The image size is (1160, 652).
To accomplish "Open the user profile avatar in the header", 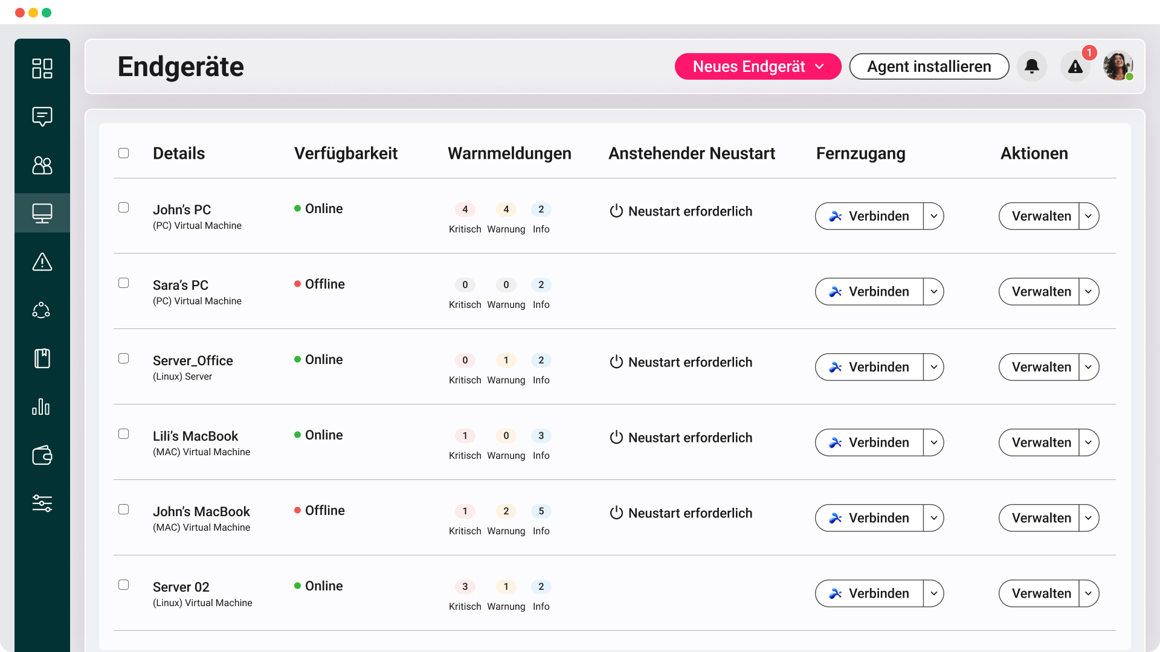I will pos(1117,66).
